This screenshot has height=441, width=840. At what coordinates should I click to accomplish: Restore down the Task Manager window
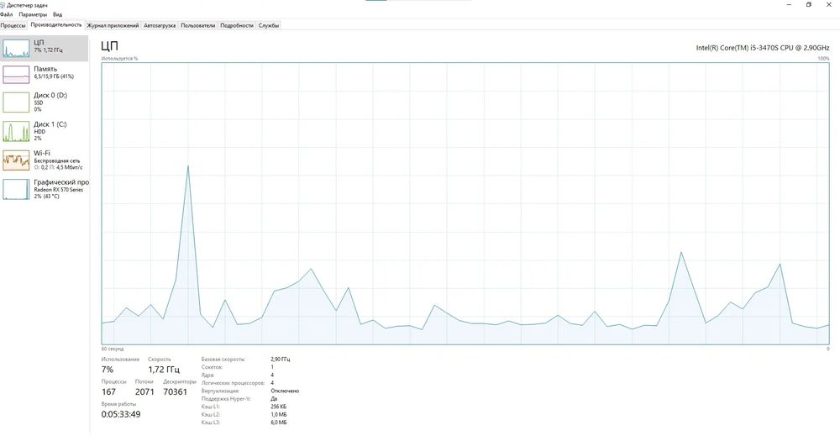809,4
